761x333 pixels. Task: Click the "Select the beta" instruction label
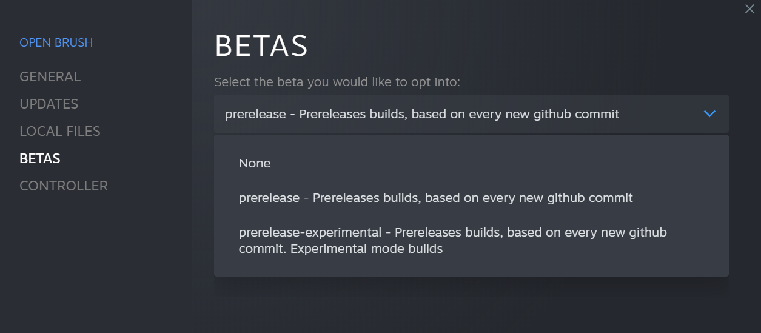click(x=337, y=82)
